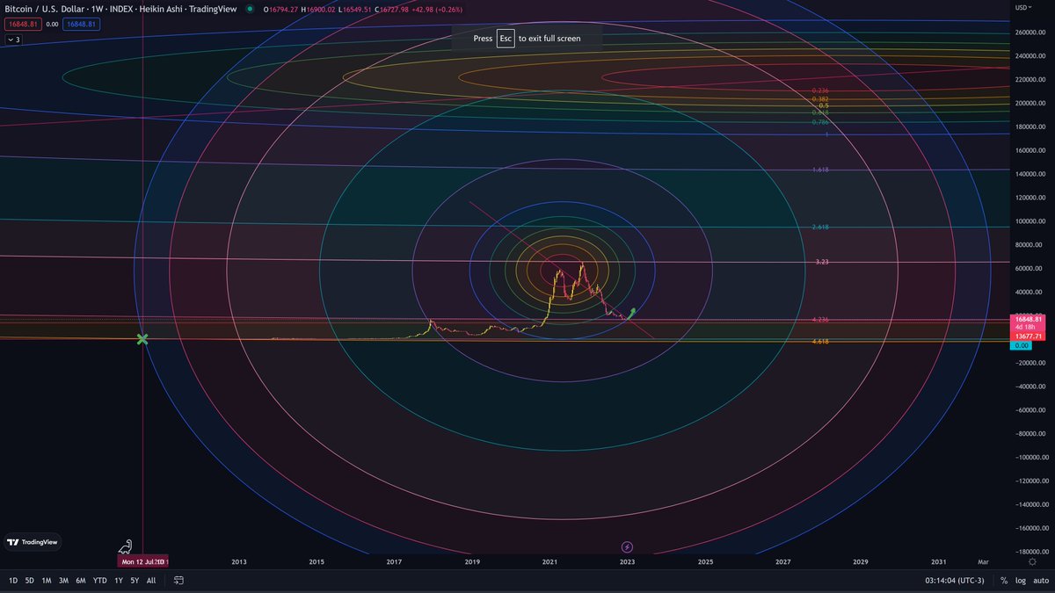Toggle log scale mode
The image size is (1055, 593).
(x=1021, y=581)
